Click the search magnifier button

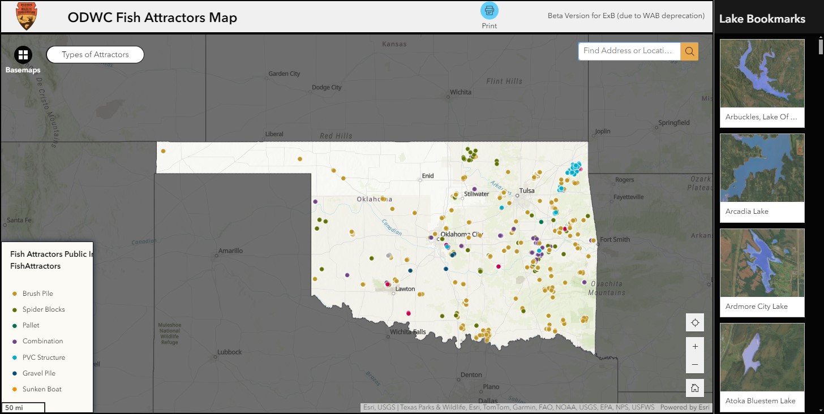[x=689, y=51]
